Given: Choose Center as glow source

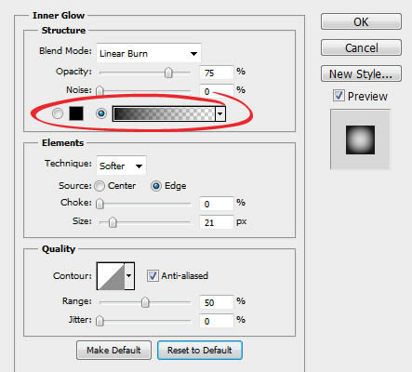Looking at the screenshot, I should [x=100, y=186].
